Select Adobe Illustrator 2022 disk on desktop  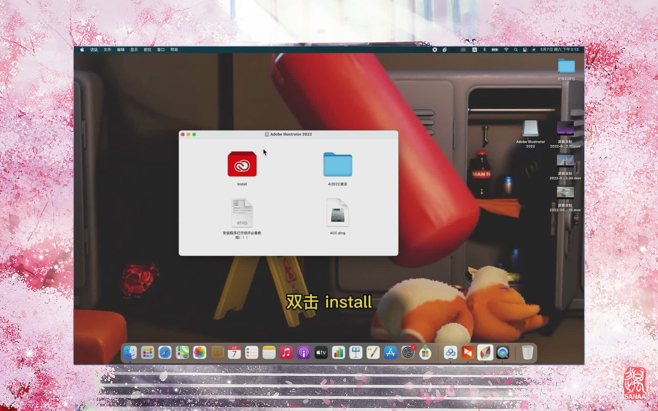[530, 129]
